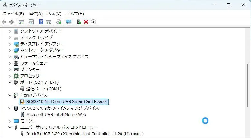The width and height of the screenshot is (251, 138).
Task: Click the vertical scrollbar up arrow
Action: [248, 31]
